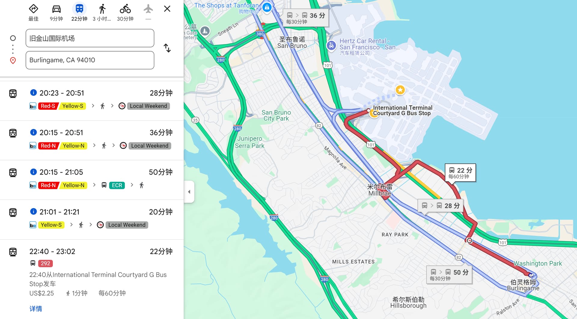
Task: Click The Shops at Tanforan shopping pin
Action: pos(267,7)
